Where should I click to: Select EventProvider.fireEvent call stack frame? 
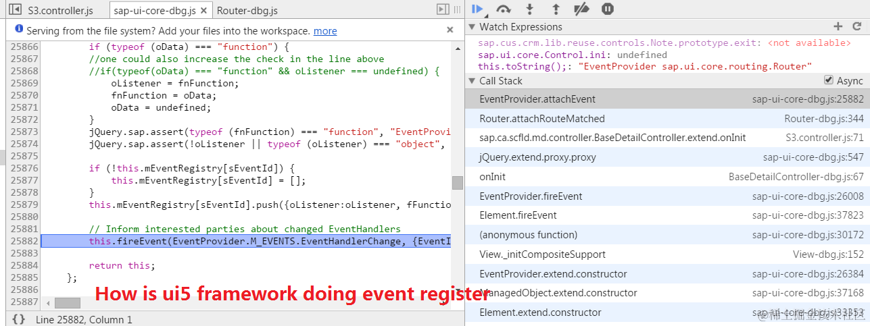click(x=667, y=196)
